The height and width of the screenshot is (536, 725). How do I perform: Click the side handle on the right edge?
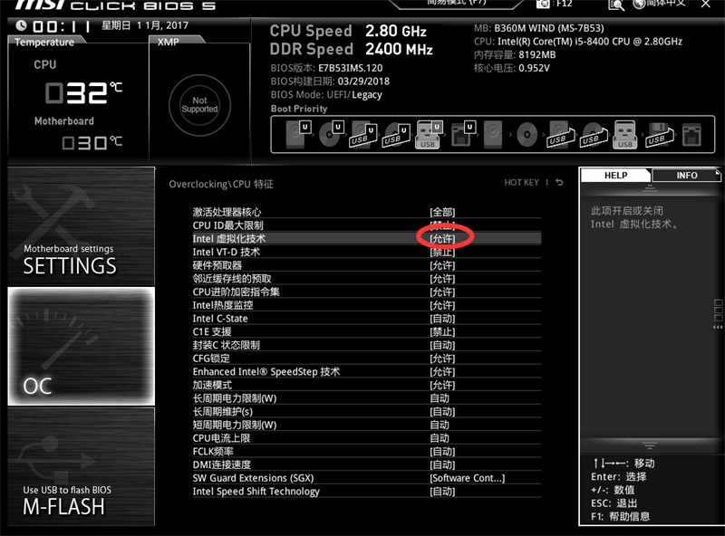tap(718, 314)
